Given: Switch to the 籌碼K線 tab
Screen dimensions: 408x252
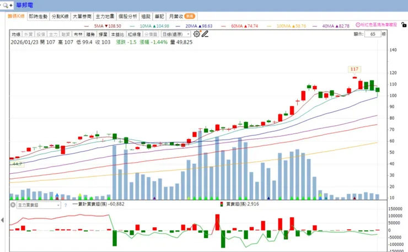Looking at the screenshot, I should [16, 16].
